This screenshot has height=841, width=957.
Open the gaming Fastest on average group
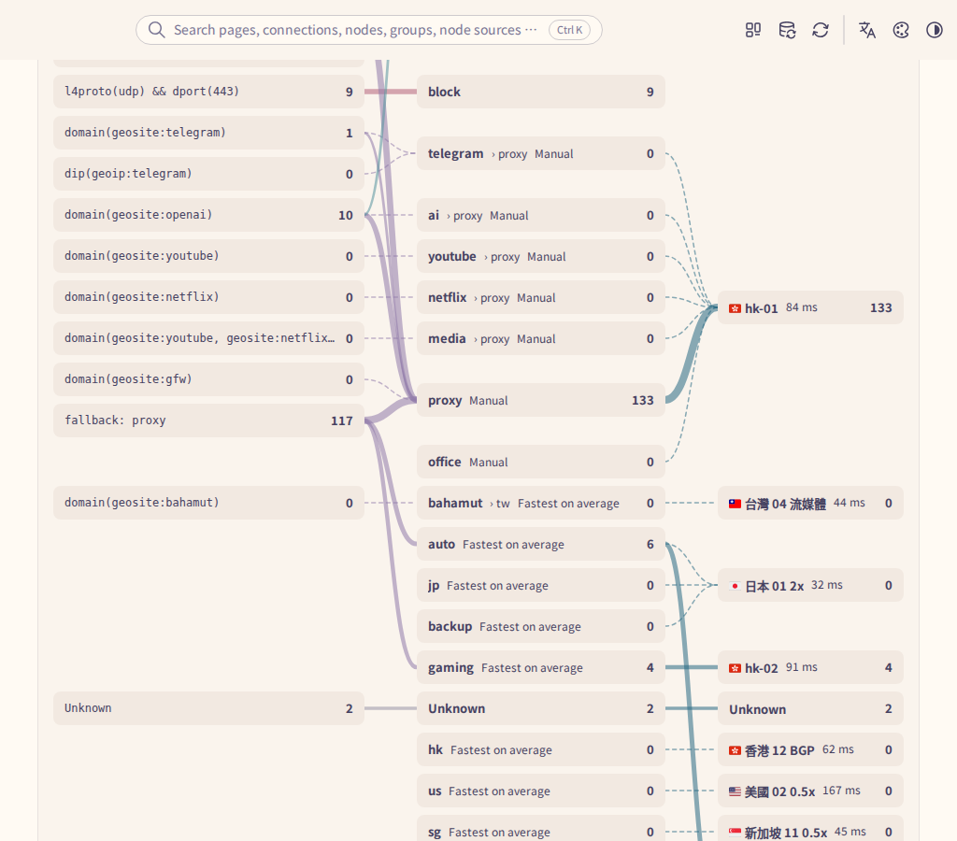point(541,668)
